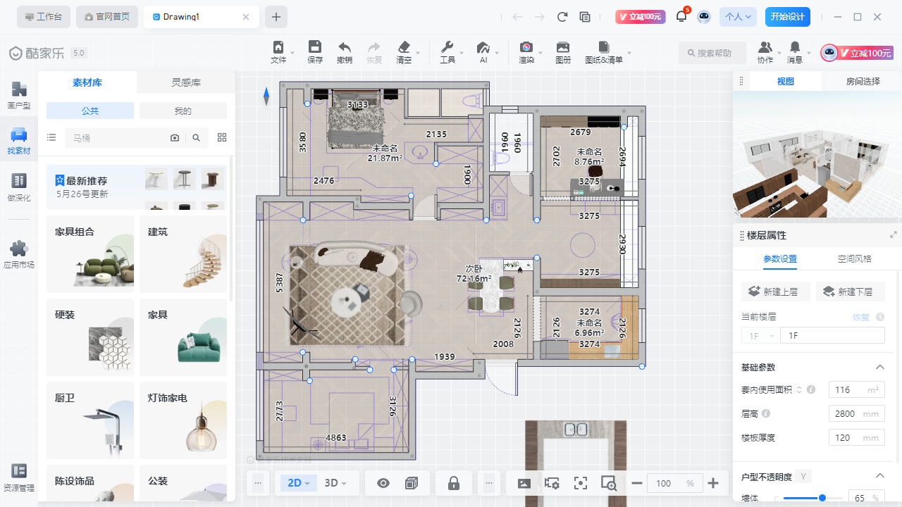The height and width of the screenshot is (507, 902).
Task: Switch to the 灵感库 tab
Action: [x=186, y=82]
